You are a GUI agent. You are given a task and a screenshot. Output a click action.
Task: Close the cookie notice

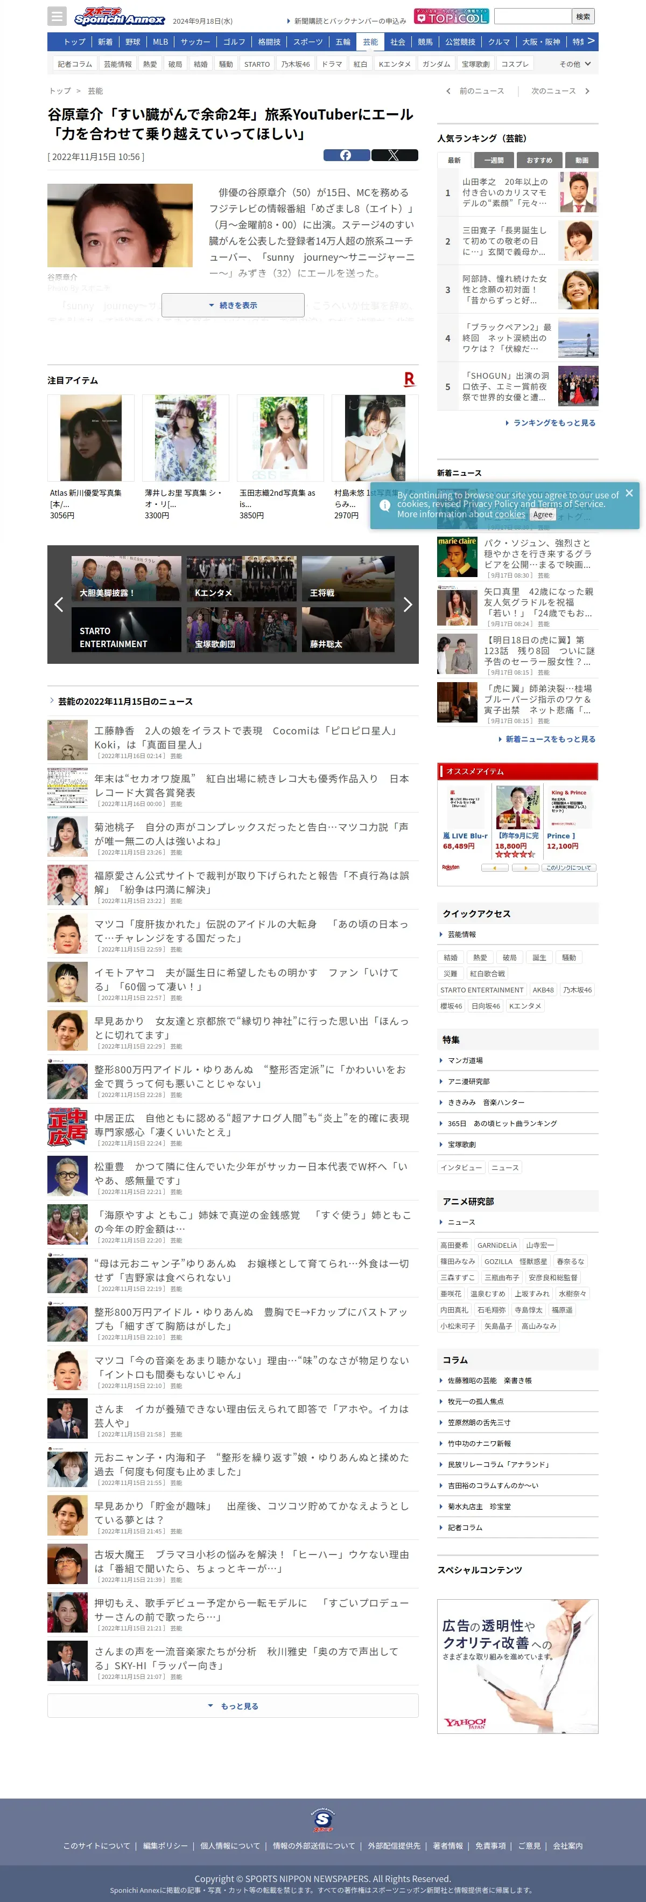[629, 492]
